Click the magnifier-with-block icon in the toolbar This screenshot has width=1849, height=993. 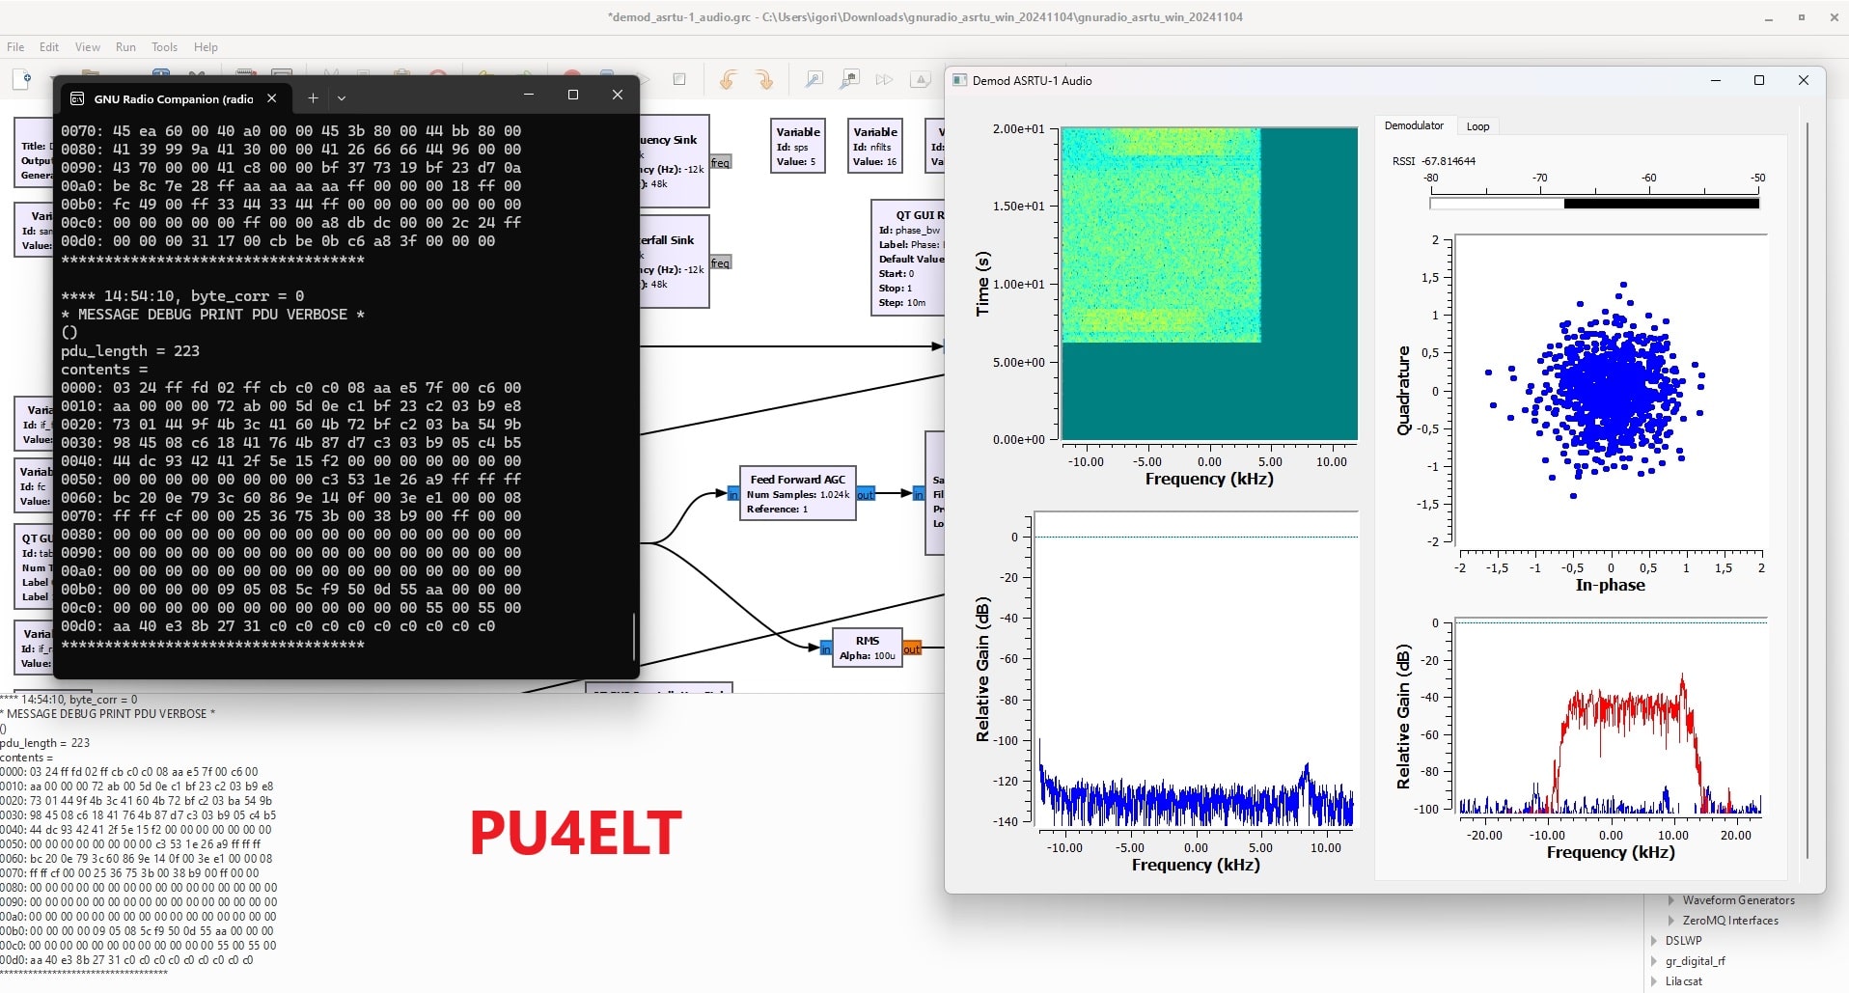click(x=849, y=79)
